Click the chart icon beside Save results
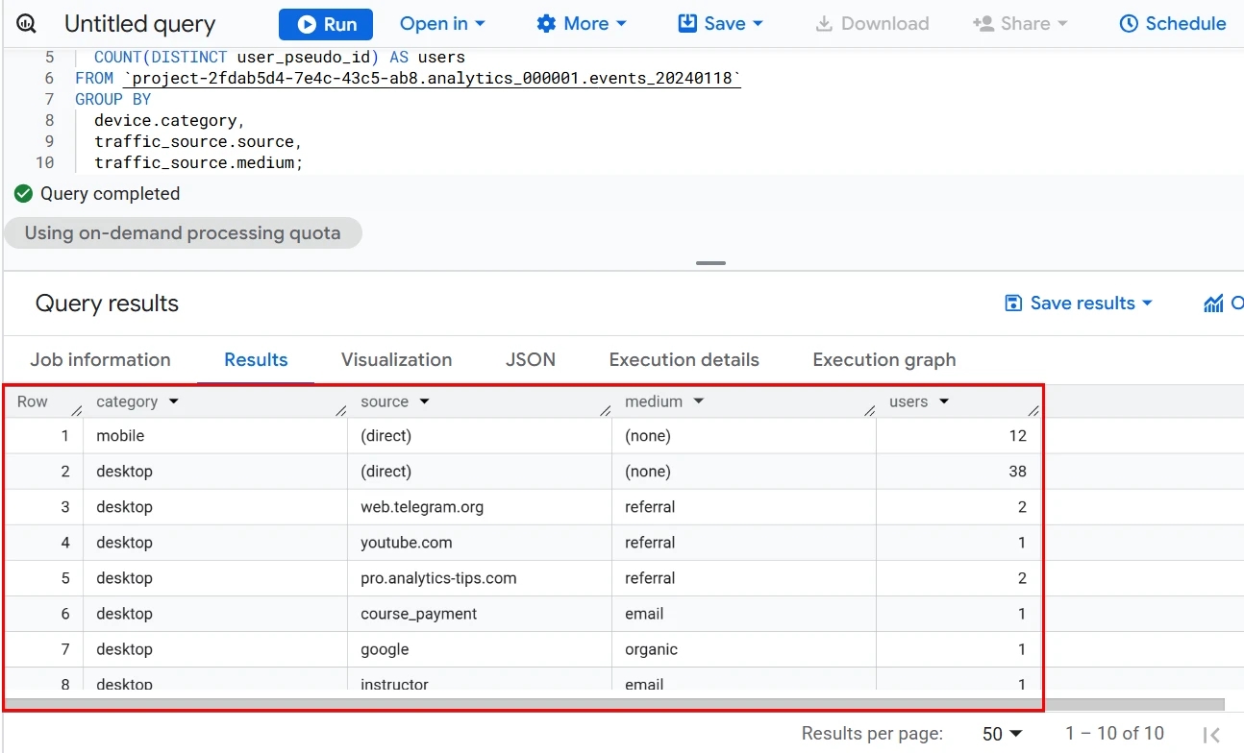1244x753 pixels. click(1213, 304)
